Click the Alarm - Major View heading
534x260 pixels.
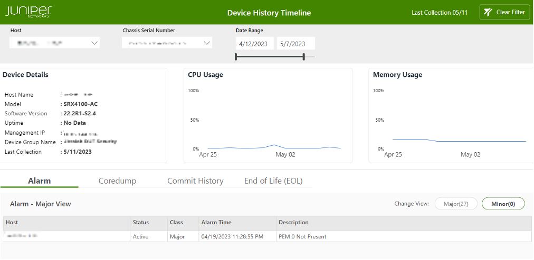pyautogui.click(x=41, y=204)
